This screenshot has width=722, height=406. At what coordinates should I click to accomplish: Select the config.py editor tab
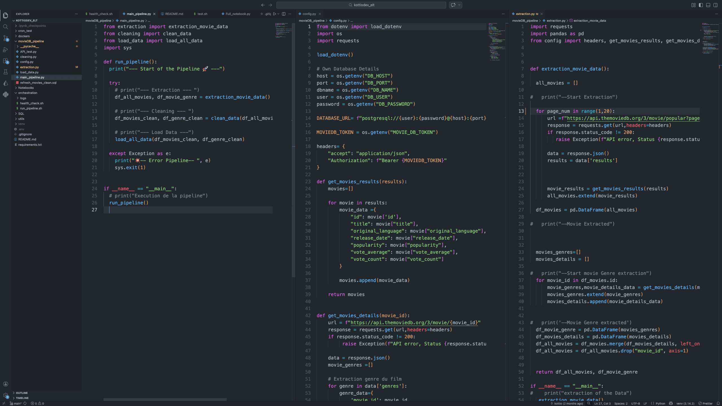(309, 14)
